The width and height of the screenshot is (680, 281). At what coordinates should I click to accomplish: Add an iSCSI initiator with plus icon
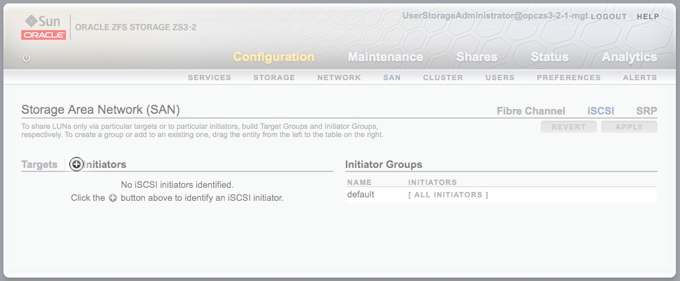76,164
